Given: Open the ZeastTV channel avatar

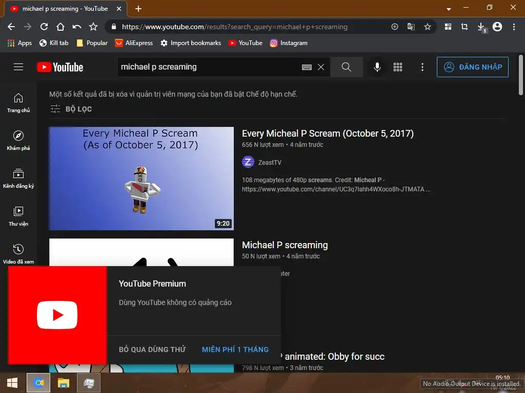Looking at the screenshot, I should tap(248, 162).
